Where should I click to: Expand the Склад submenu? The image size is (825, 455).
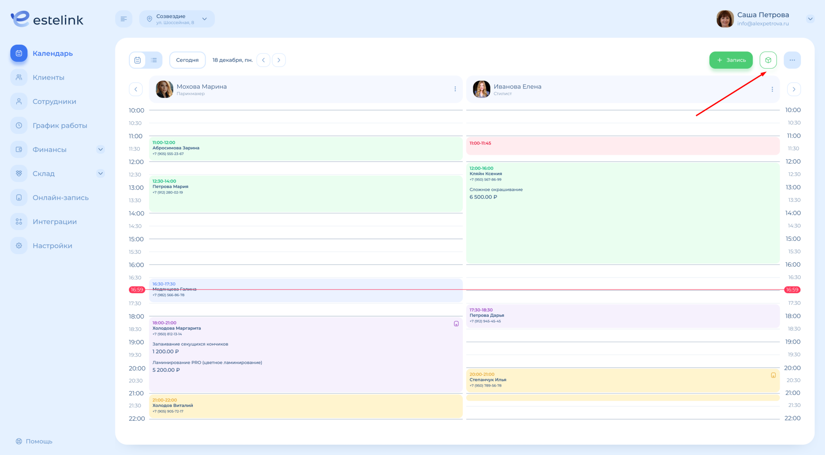click(x=100, y=173)
